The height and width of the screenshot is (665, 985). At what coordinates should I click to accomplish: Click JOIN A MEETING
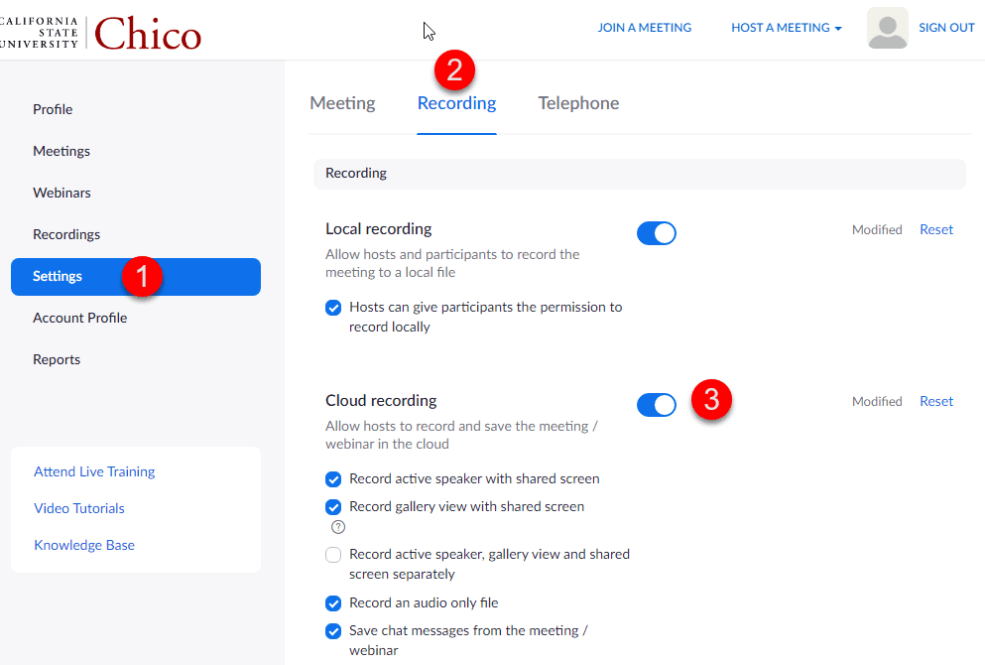click(645, 28)
